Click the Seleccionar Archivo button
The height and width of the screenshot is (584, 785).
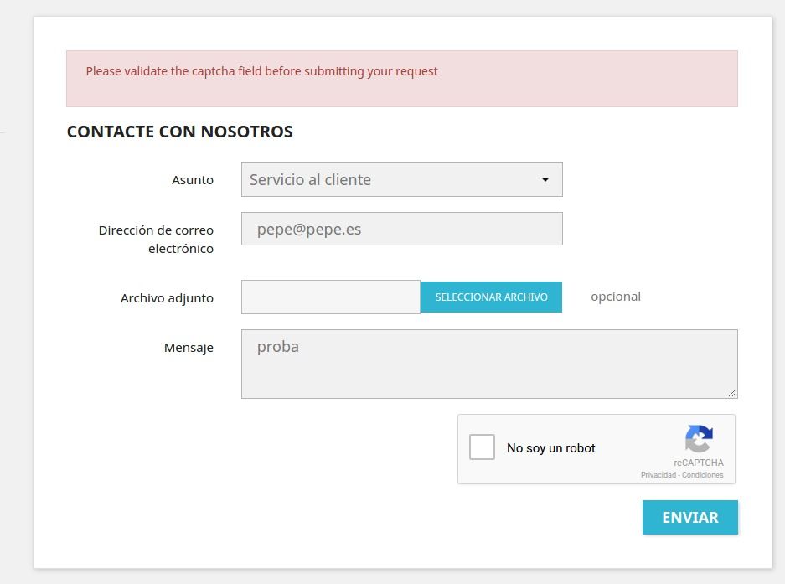[491, 297]
